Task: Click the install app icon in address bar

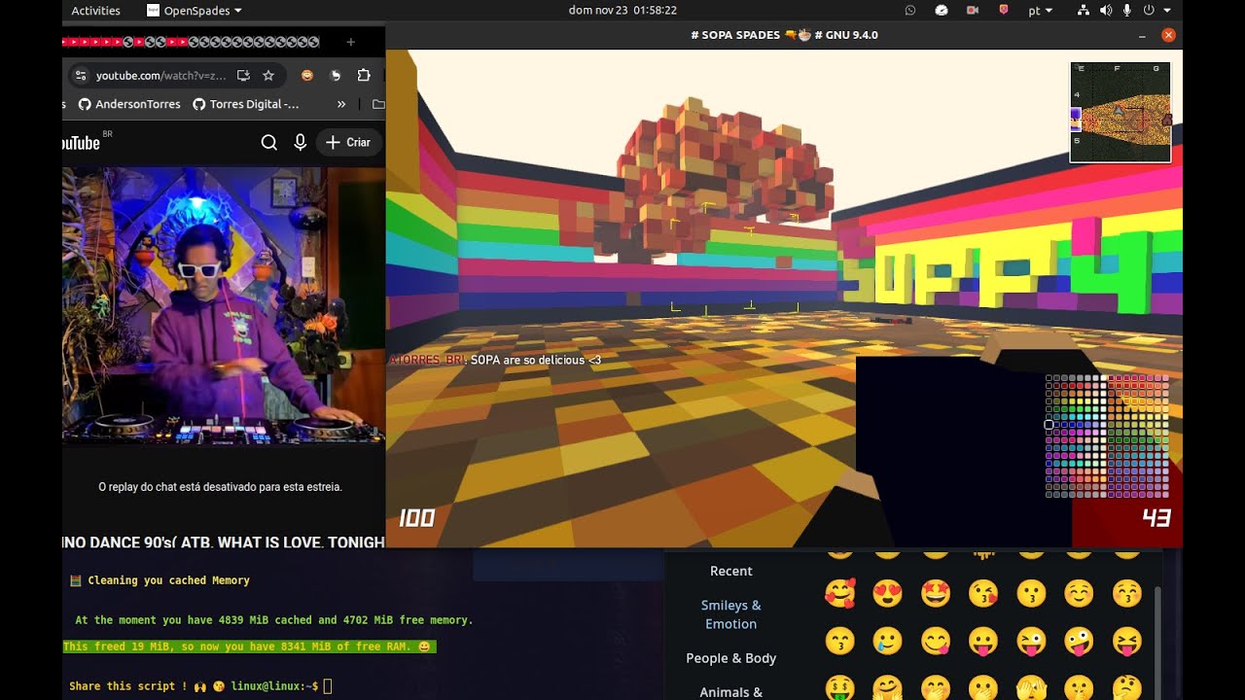Action: pyautogui.click(x=243, y=76)
